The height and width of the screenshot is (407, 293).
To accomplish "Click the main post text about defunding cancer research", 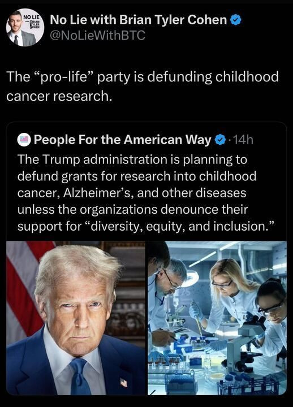I will pyautogui.click(x=143, y=86).
